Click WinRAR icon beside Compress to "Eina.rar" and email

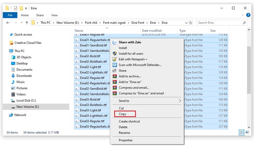pyautogui.click(x=115, y=93)
